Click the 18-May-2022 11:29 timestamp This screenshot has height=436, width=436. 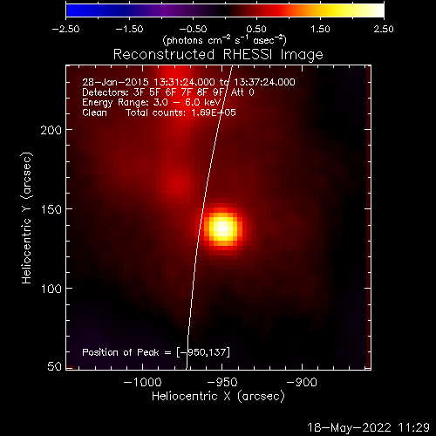click(x=368, y=427)
